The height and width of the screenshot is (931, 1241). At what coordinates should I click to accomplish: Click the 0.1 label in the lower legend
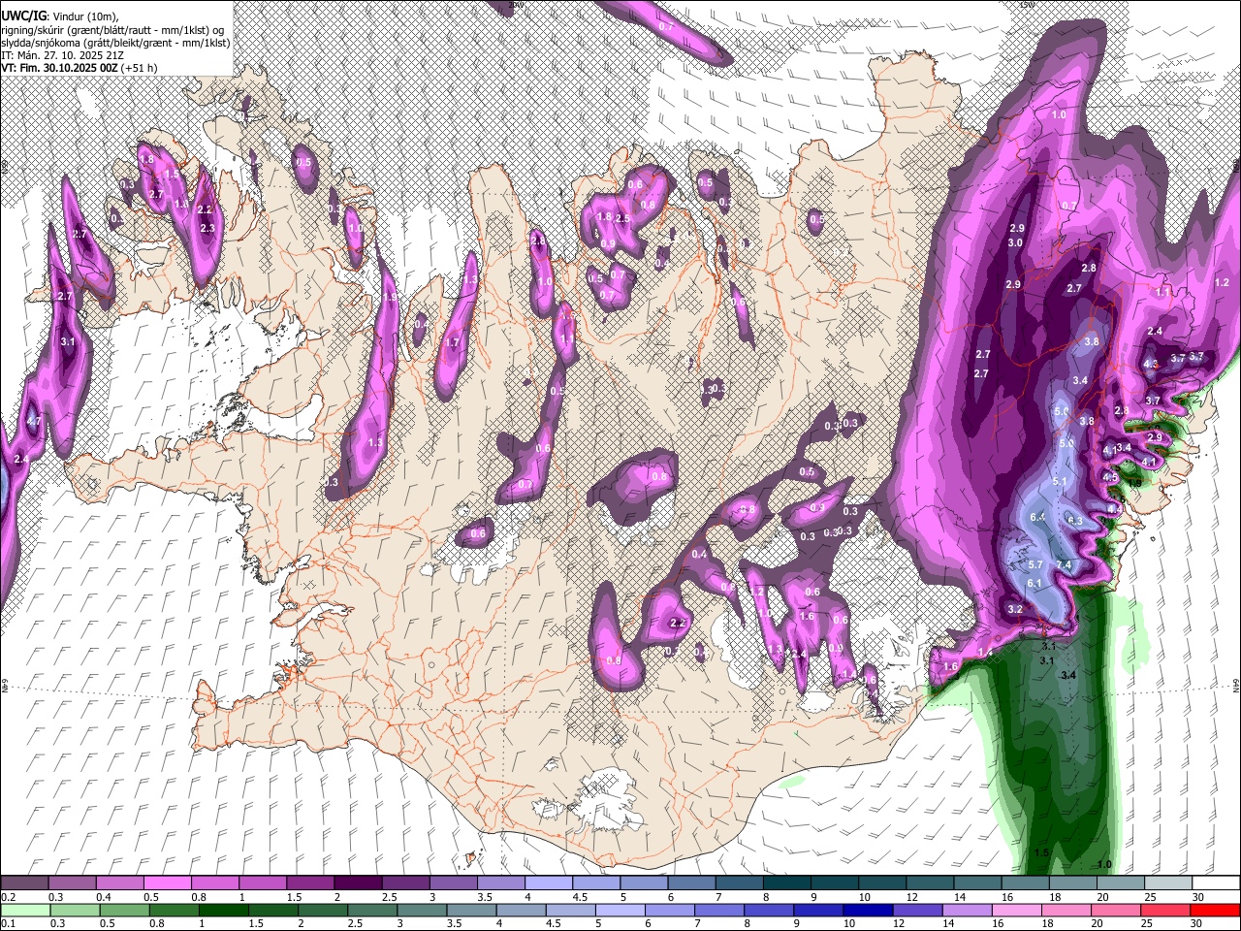click(x=9, y=923)
